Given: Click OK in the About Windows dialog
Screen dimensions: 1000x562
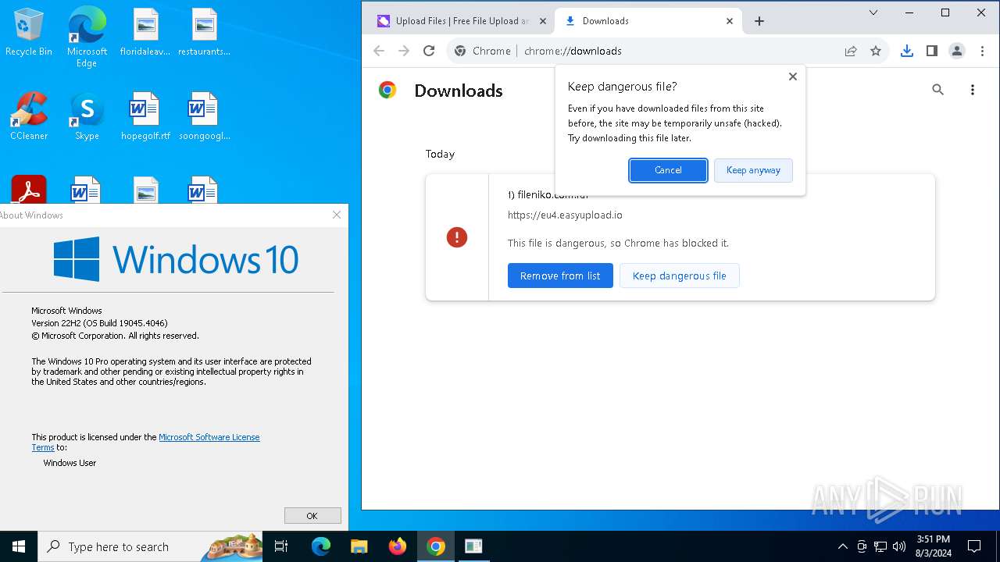Looking at the screenshot, I should [x=312, y=515].
